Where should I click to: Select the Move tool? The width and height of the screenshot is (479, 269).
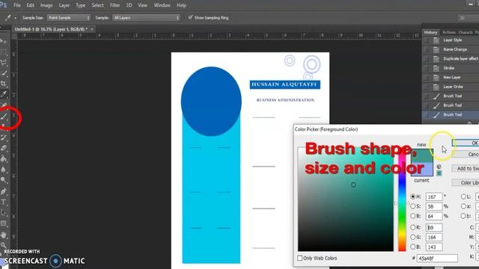click(x=4, y=41)
